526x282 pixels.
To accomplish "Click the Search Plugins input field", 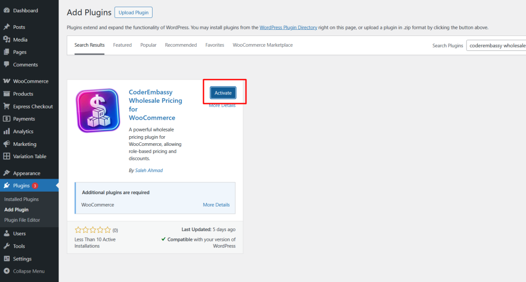I will click(x=496, y=46).
